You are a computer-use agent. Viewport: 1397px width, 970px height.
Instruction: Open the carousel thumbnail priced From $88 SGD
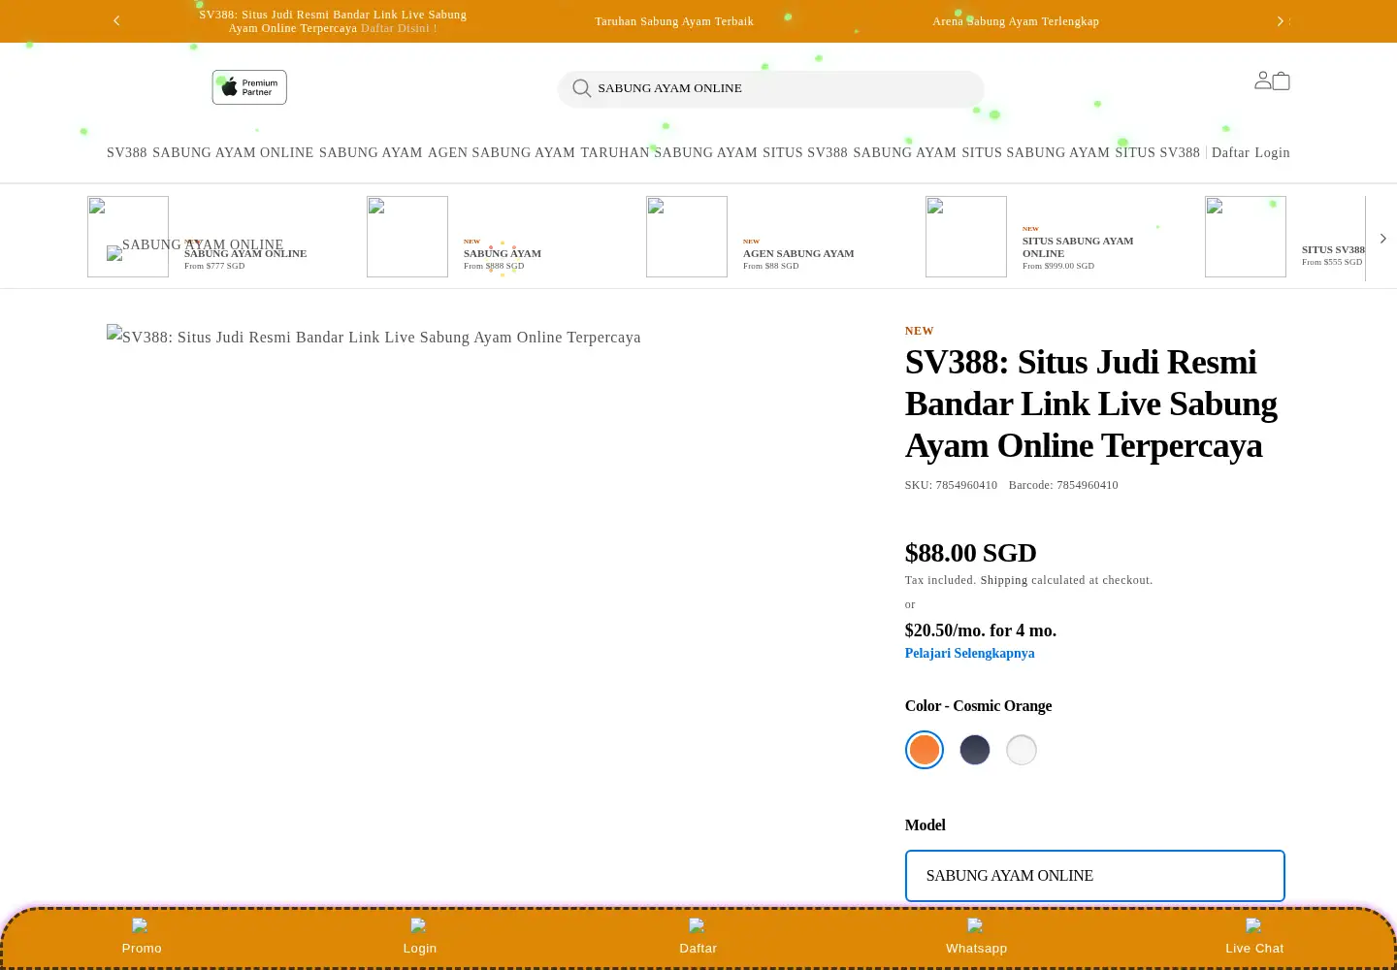tap(687, 237)
